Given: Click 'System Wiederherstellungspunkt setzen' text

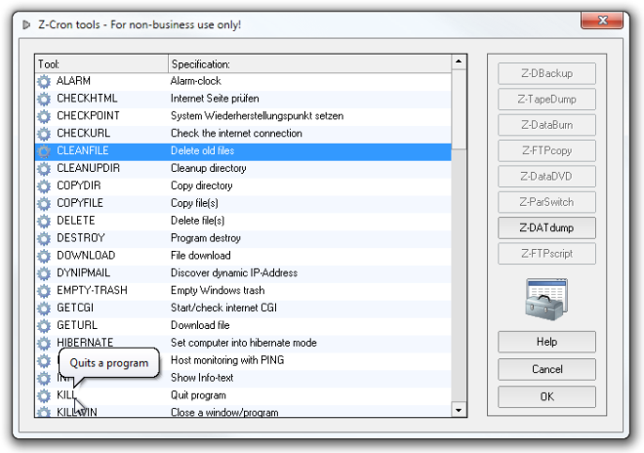Looking at the screenshot, I should [x=257, y=116].
